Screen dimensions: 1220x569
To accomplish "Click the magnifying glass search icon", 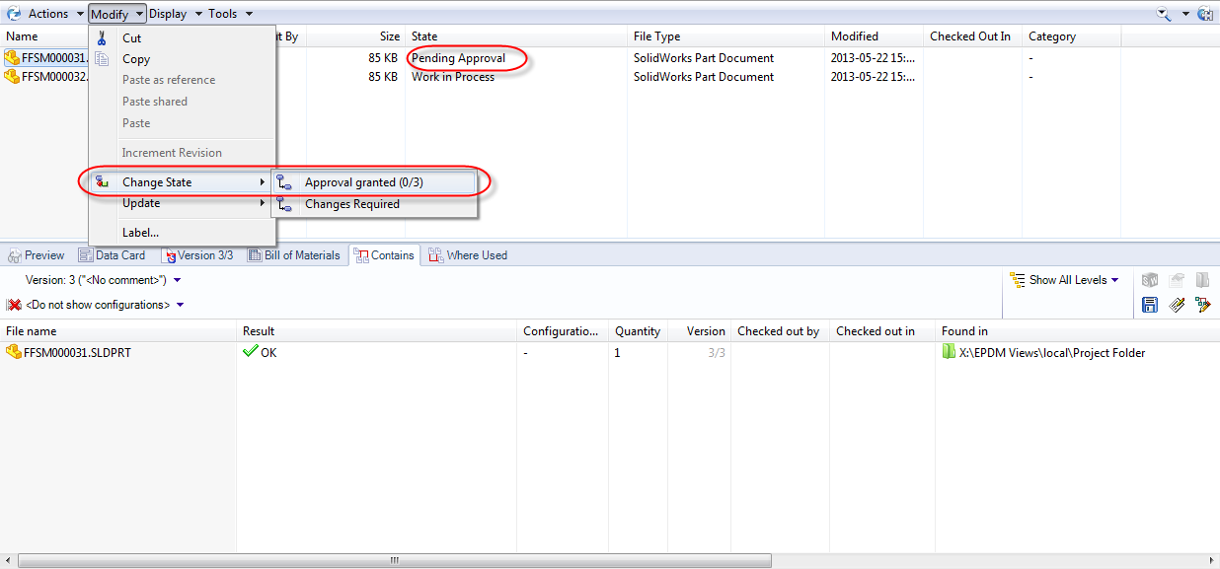I will (1164, 14).
